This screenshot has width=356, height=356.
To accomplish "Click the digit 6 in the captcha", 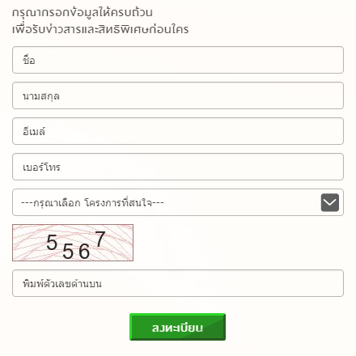I will [84, 252].
